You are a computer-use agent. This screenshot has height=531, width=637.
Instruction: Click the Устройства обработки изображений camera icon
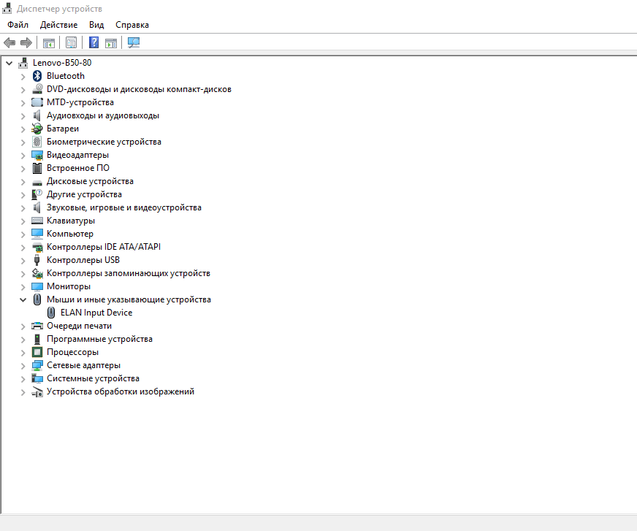tap(37, 391)
